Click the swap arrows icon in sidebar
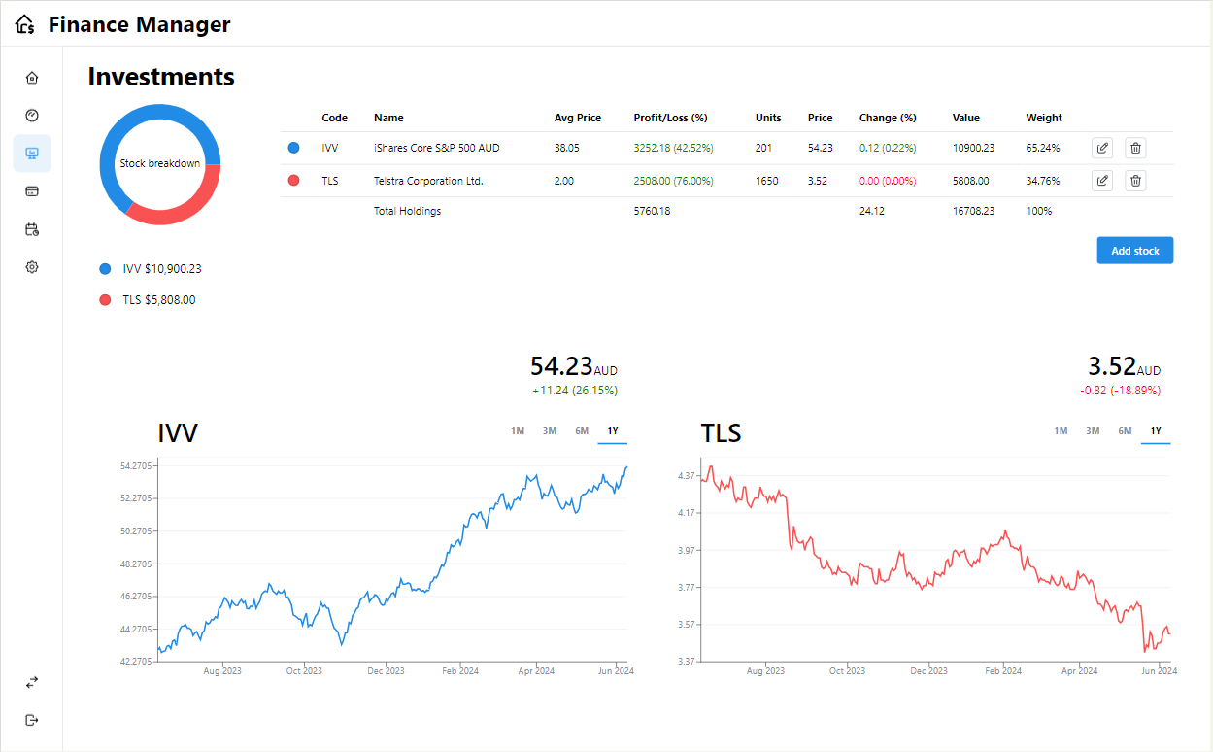Viewport: 1213px width, 752px height. point(32,683)
